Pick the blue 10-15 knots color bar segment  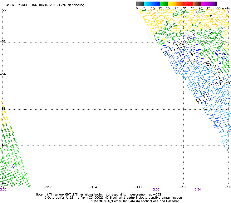(156, 4)
